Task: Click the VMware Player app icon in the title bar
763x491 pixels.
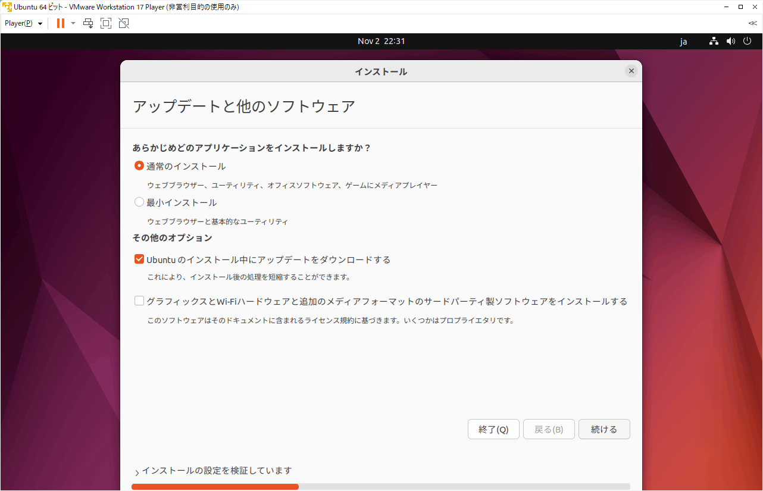Action: coord(7,7)
